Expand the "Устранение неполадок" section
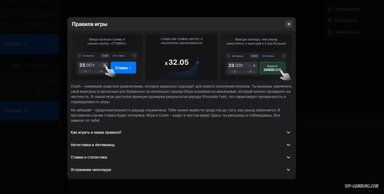This screenshot has height=194, width=384. [181, 170]
